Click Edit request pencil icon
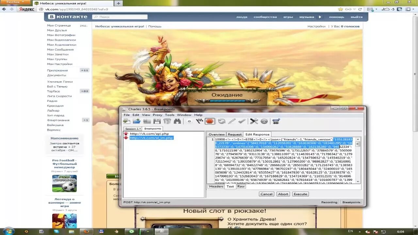This screenshot has height=235, width=418. [232, 121]
